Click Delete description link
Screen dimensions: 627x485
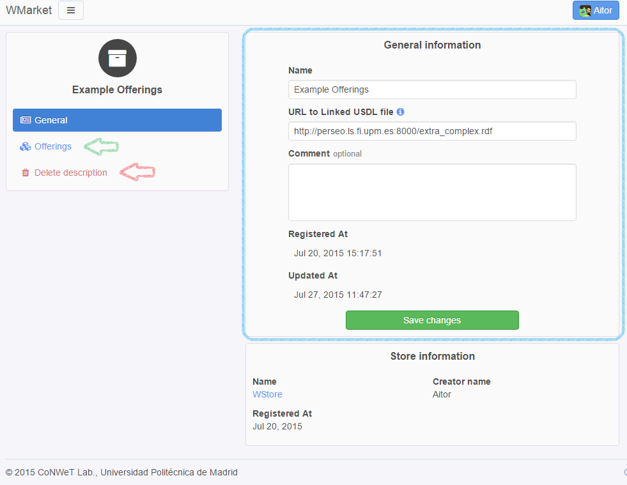[x=71, y=173]
